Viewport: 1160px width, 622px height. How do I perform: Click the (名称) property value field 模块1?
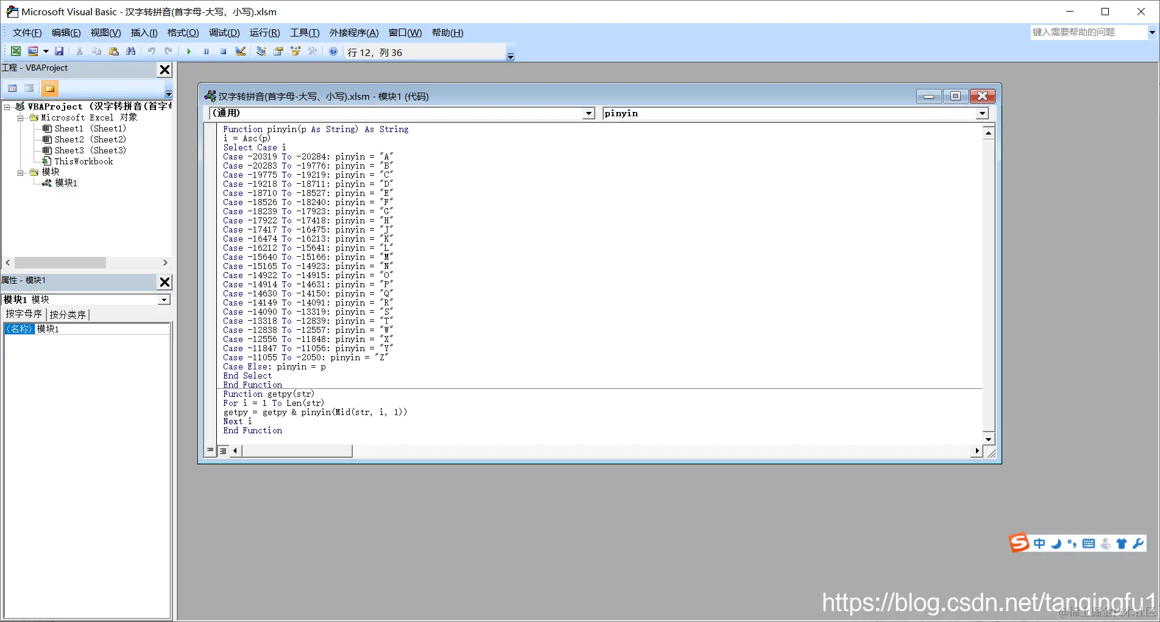[x=102, y=329]
